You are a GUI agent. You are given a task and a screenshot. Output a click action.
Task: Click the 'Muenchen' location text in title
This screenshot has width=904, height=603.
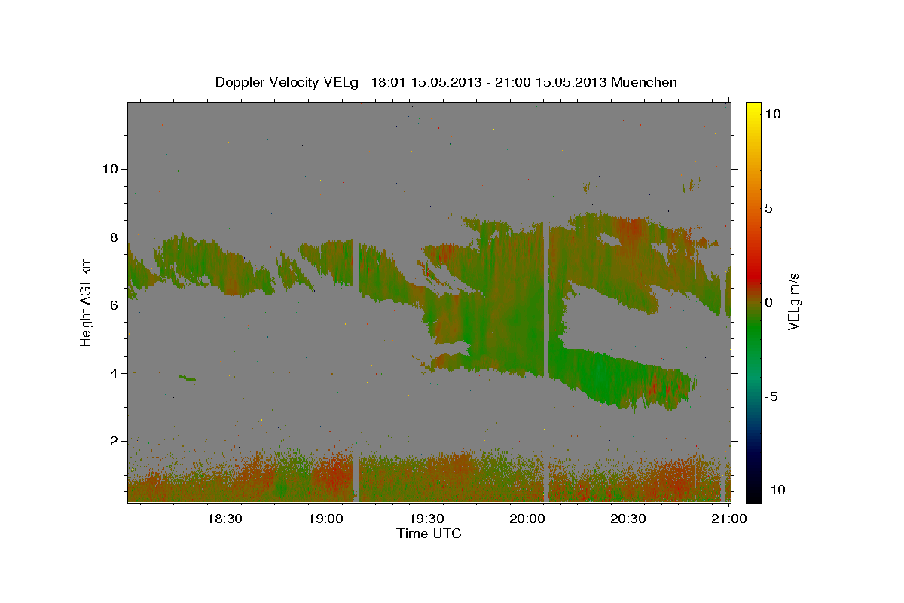(x=644, y=82)
